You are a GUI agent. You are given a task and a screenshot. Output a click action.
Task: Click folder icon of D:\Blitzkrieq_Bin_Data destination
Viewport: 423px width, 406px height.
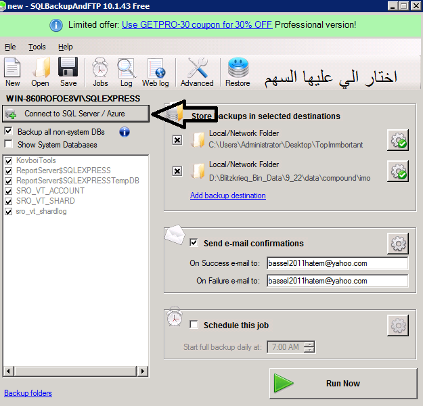(198, 171)
